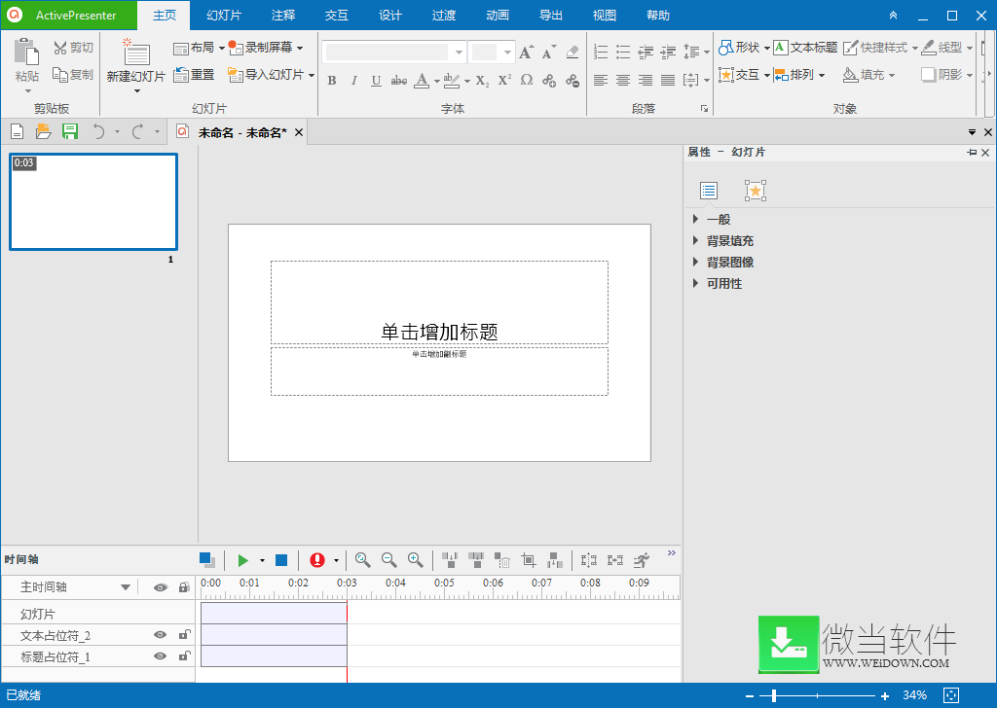Click the Paste (粘贴) icon
The height and width of the screenshot is (708, 997).
click(26, 53)
